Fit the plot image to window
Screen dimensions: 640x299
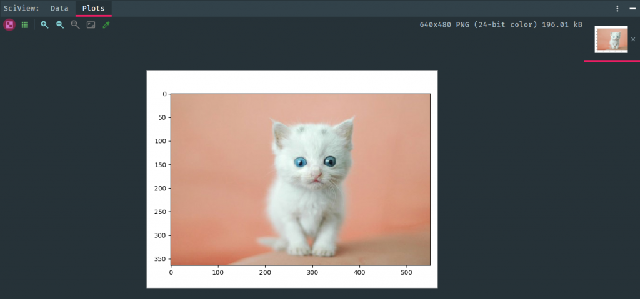[x=91, y=25]
